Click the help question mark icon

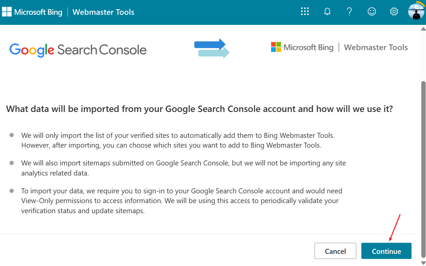tap(349, 12)
